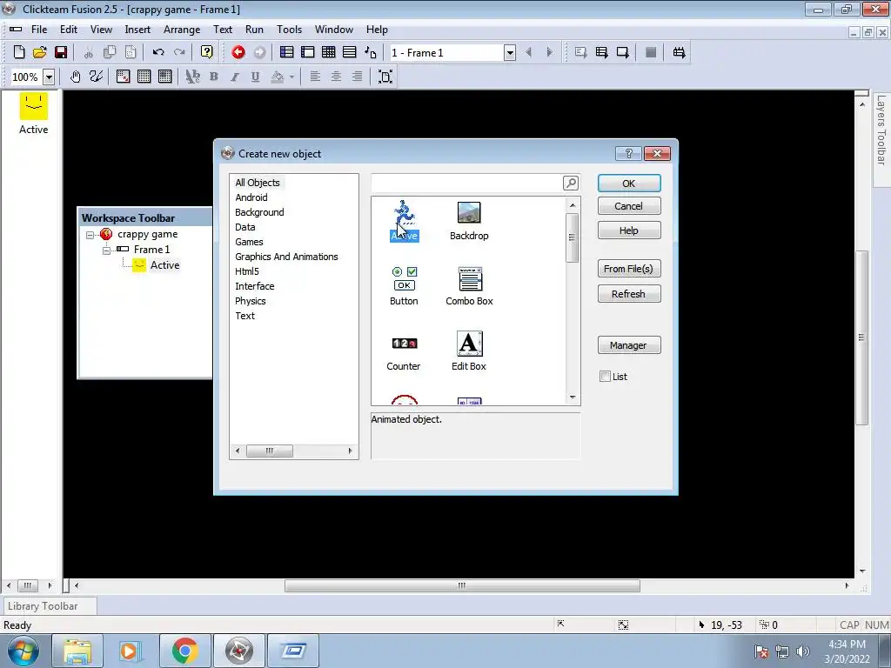Open the Frame Editor toolbar icon
The width and height of the screenshot is (891, 668).
307,52
